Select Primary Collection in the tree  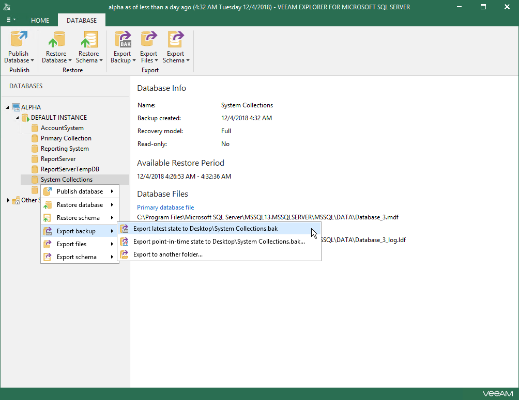66,138
